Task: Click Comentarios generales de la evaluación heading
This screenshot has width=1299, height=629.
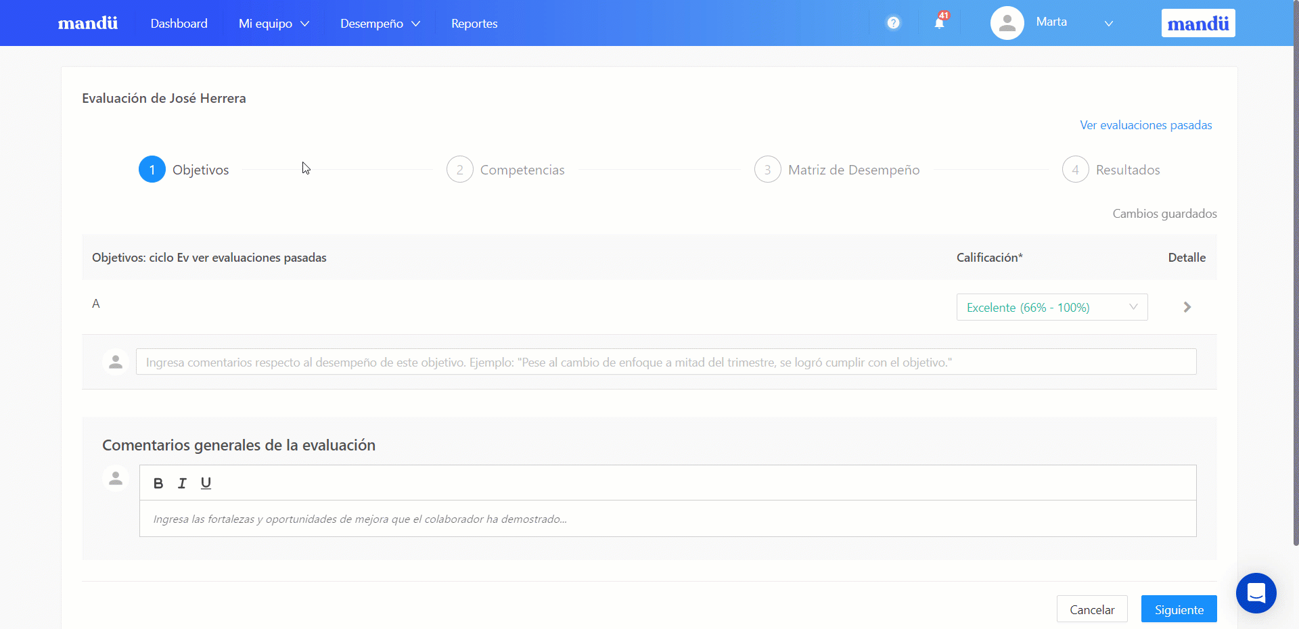Action: [239, 445]
